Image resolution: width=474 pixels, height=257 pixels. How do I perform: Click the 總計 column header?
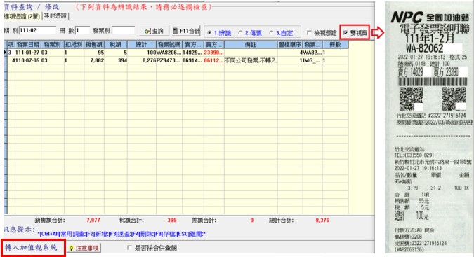pyautogui.click(x=141, y=45)
